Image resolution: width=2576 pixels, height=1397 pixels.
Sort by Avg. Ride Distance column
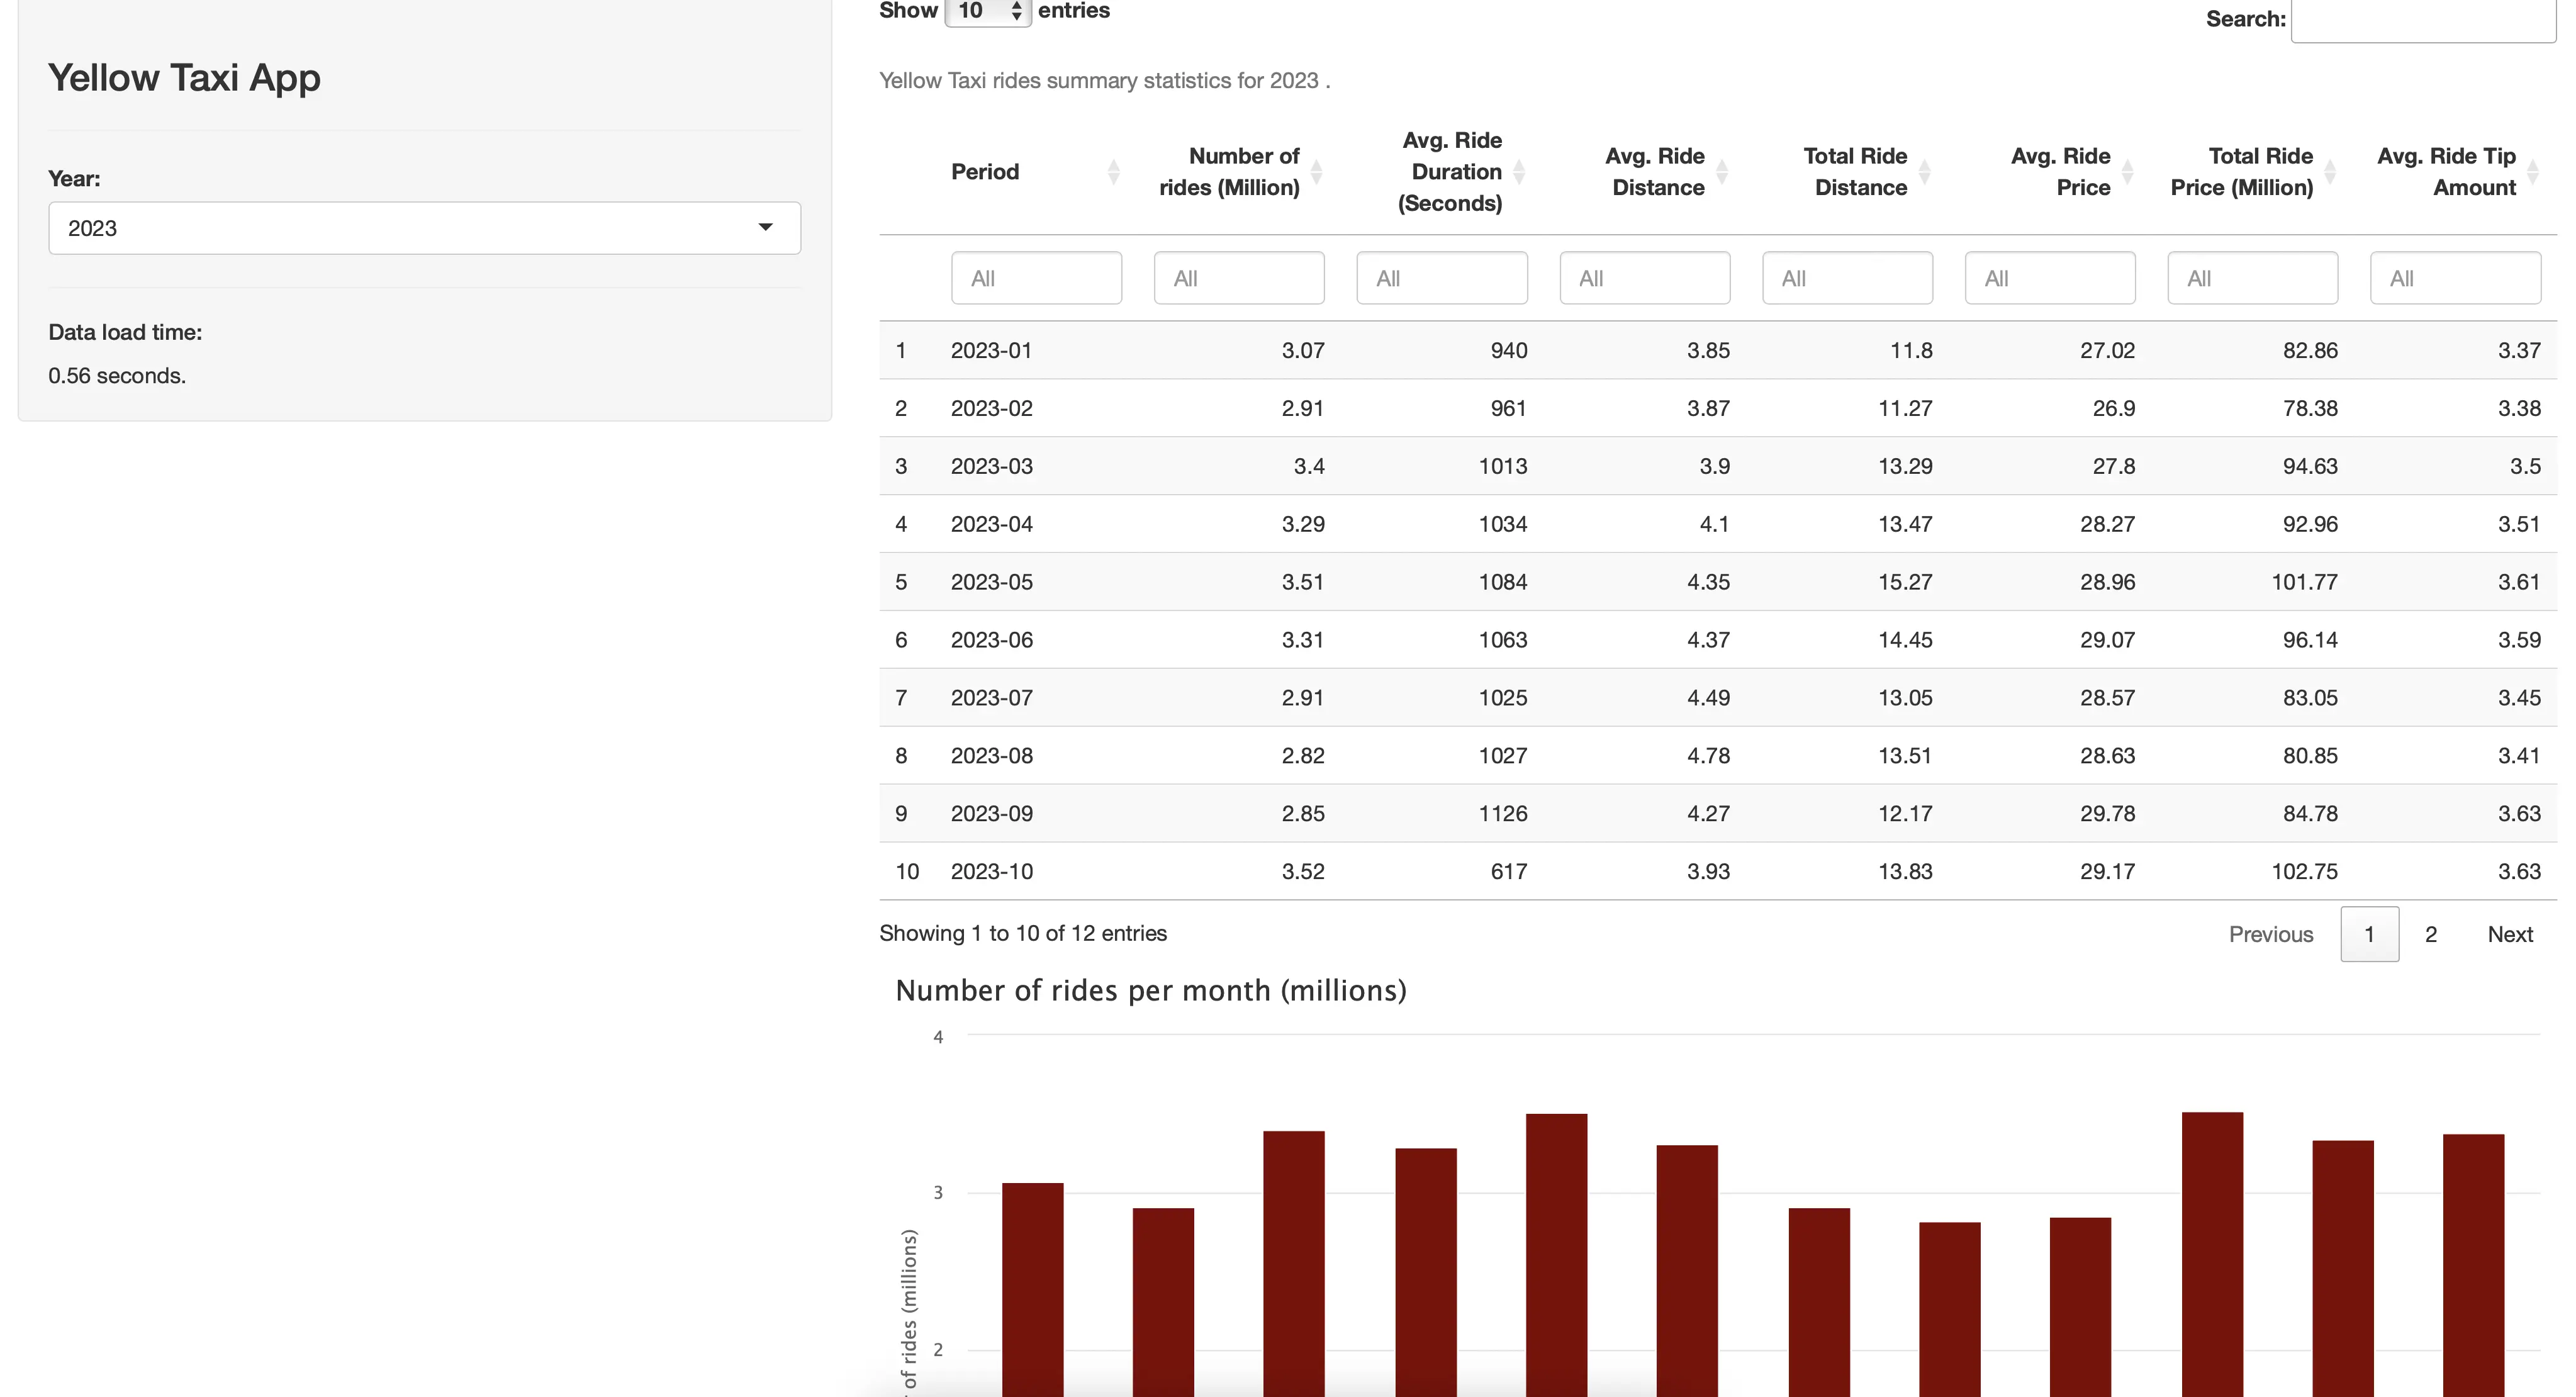point(1645,172)
